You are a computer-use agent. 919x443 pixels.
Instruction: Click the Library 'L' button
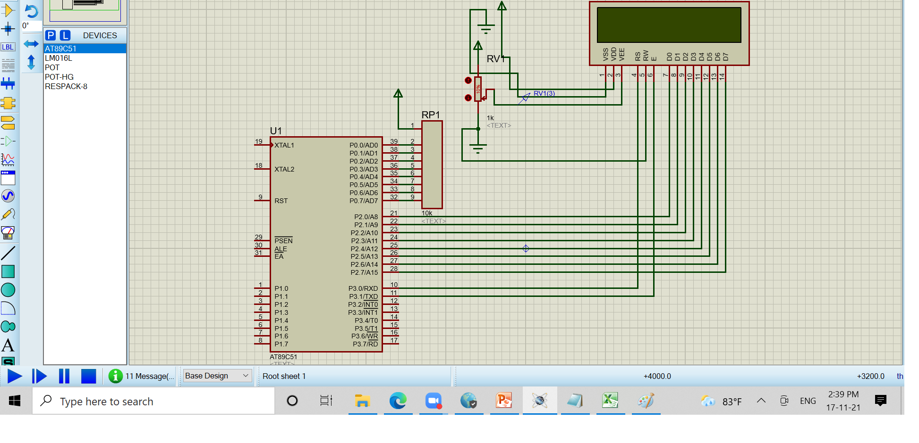click(x=65, y=35)
